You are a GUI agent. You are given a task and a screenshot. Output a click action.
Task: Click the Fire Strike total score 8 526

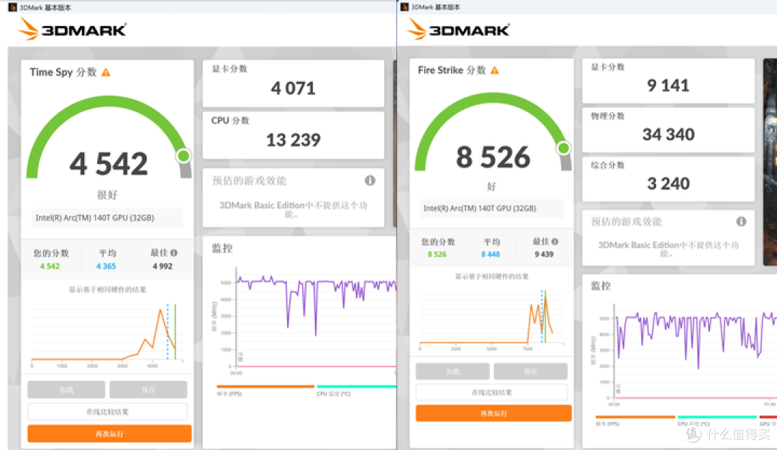(x=493, y=157)
